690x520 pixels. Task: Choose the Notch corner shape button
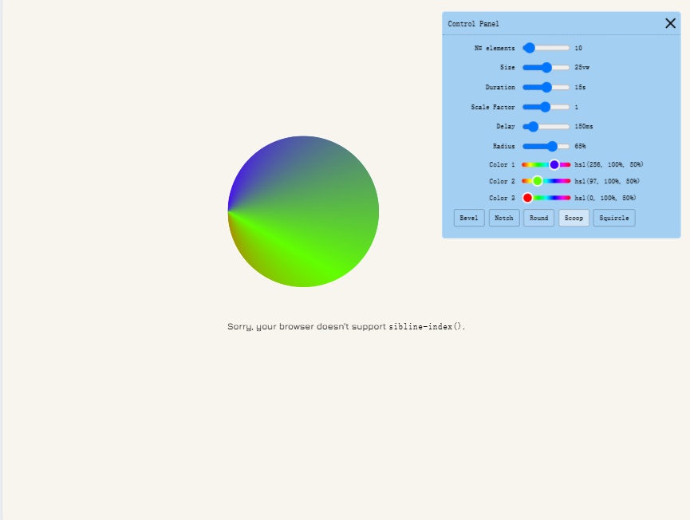tap(503, 218)
